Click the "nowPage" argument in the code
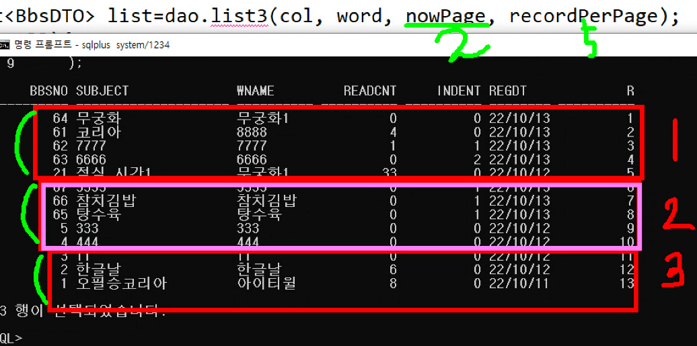This screenshot has width=697, height=346. pyautogui.click(x=446, y=17)
